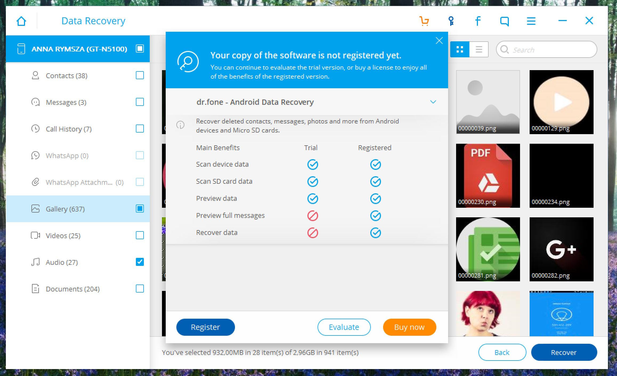Click the 'Data Recovery' title text
Image resolution: width=617 pixels, height=376 pixels.
click(x=93, y=21)
